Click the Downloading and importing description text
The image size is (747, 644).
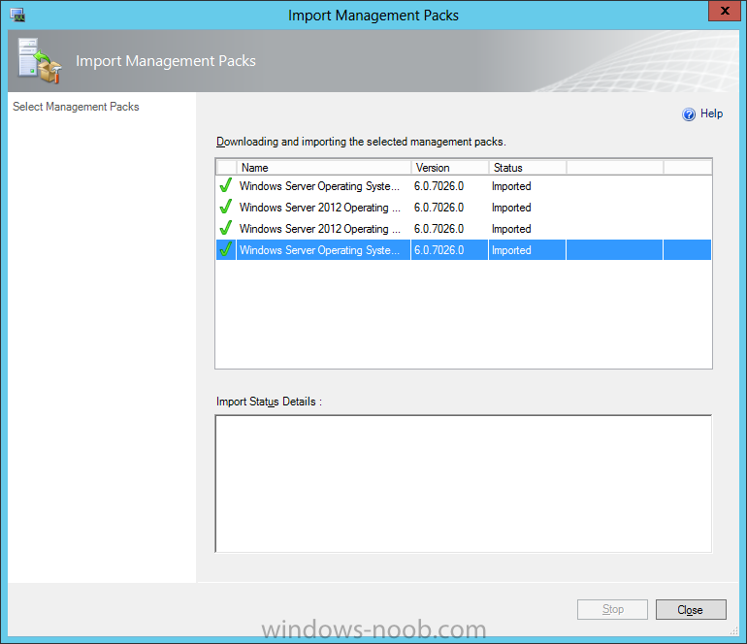pos(361,142)
